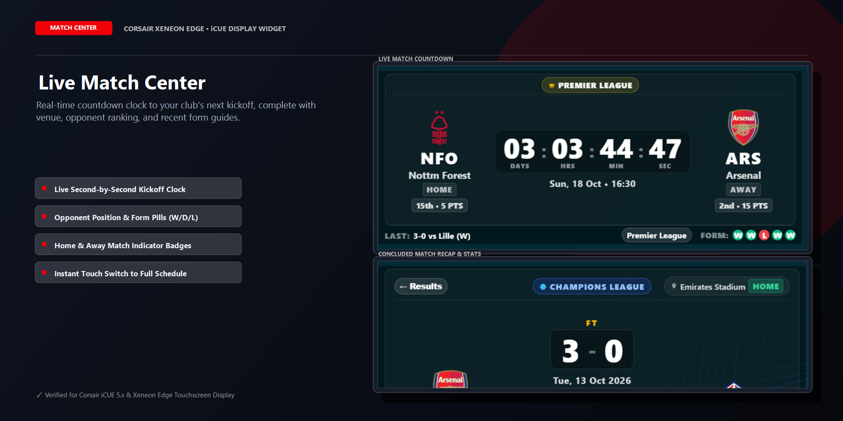Click the kickoff date Sun, 18 Oct • 16:30

[592, 184]
